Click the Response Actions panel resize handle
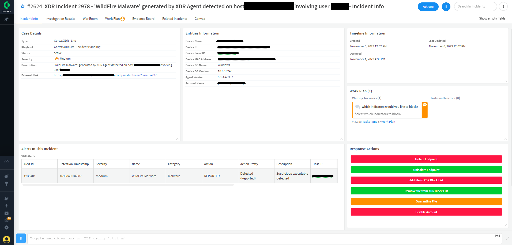Image resolution: width=512 pixels, height=245 pixels. click(506, 225)
